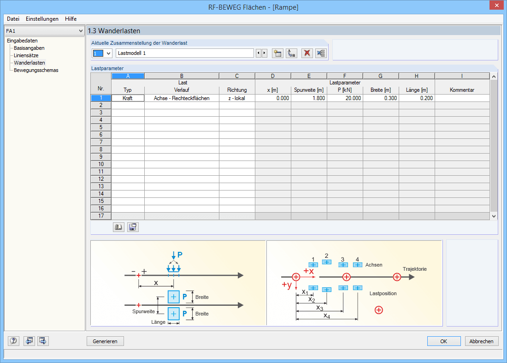
Task: Select Wanderlasten in the tree
Action: tap(29, 63)
